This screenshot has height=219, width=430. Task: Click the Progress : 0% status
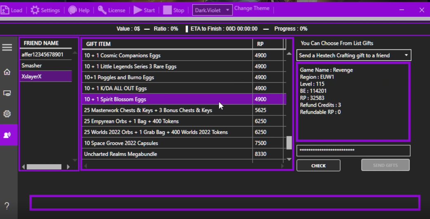click(291, 29)
